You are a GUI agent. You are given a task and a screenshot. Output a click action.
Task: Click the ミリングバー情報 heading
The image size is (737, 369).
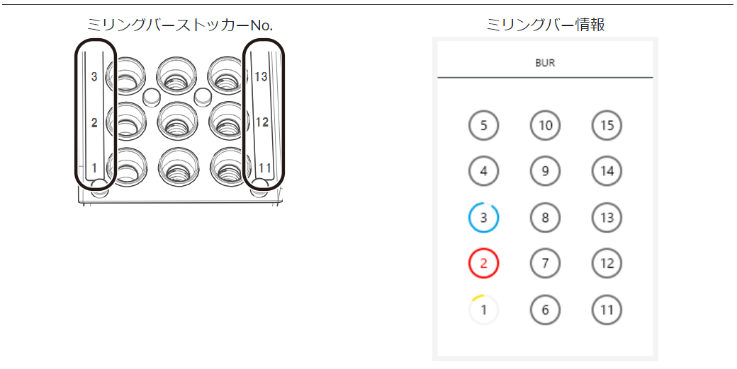click(x=545, y=24)
